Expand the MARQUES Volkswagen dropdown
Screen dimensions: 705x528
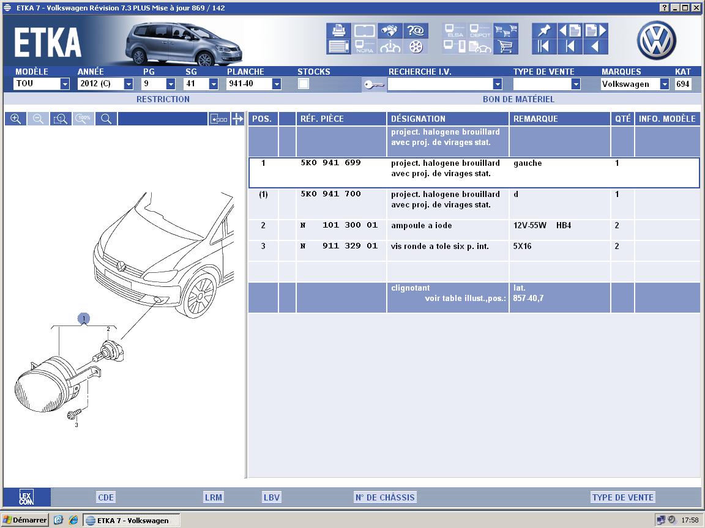click(665, 84)
